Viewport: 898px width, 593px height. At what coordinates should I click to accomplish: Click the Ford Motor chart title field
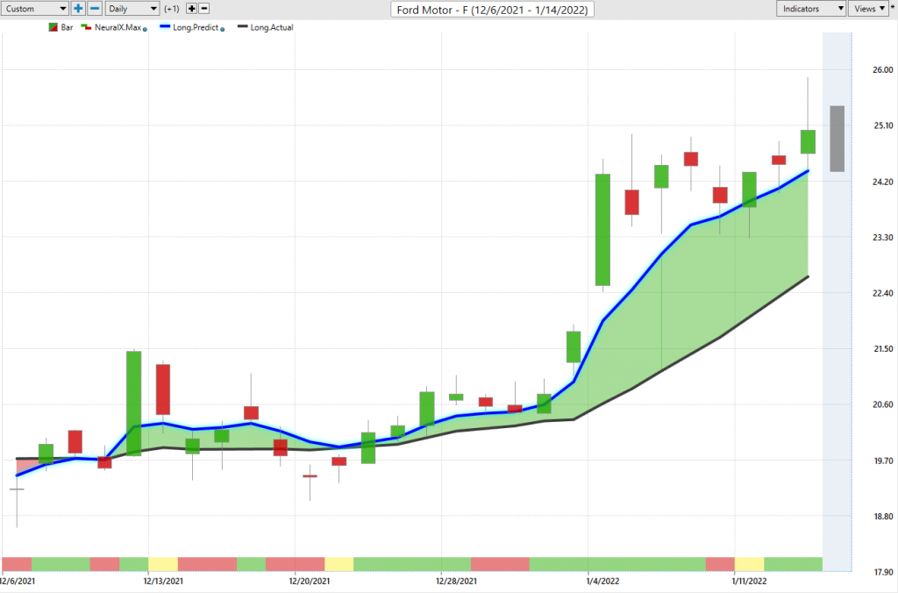click(x=493, y=10)
